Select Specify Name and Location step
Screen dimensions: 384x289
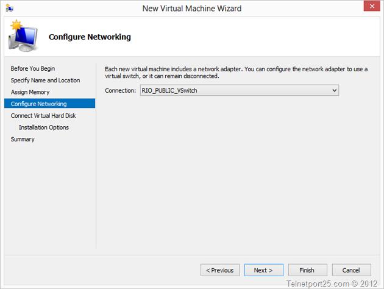click(x=45, y=80)
